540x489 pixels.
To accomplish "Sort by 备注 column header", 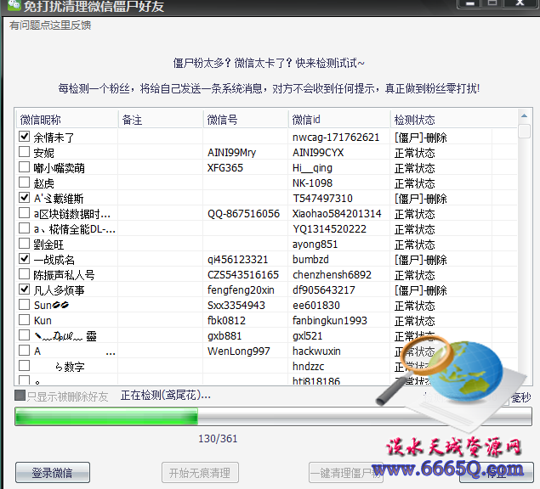I will (161, 120).
